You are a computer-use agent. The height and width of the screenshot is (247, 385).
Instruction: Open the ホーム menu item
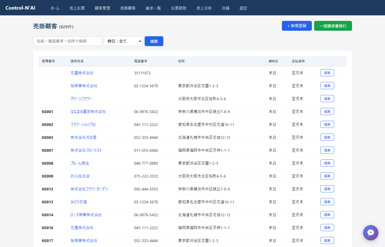(x=55, y=8)
